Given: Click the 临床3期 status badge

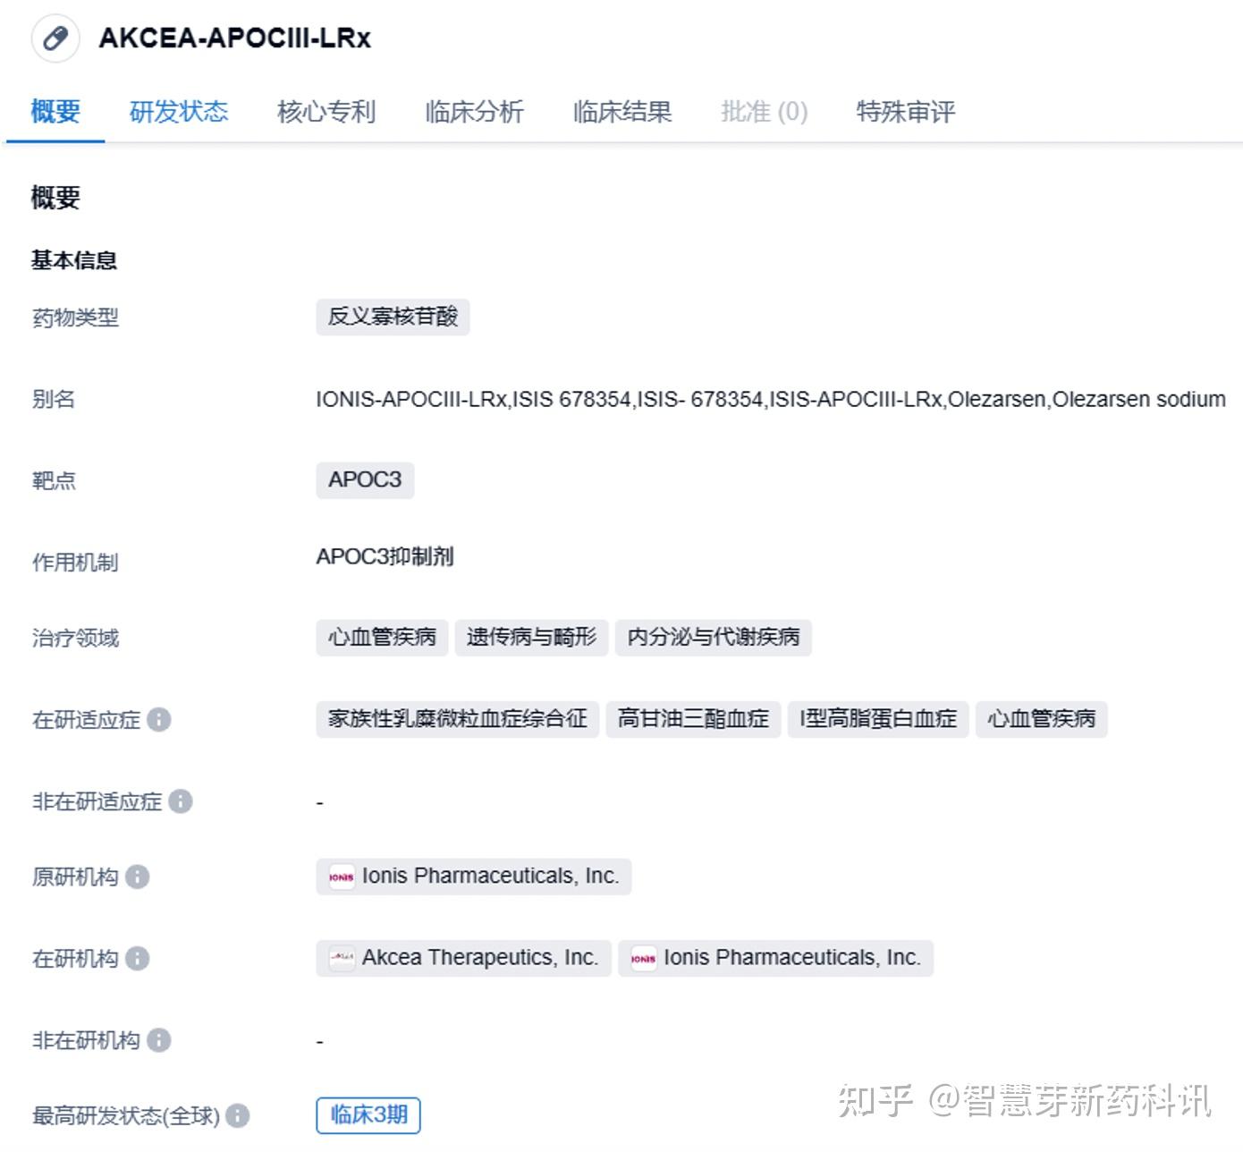Looking at the screenshot, I should pyautogui.click(x=368, y=1115).
